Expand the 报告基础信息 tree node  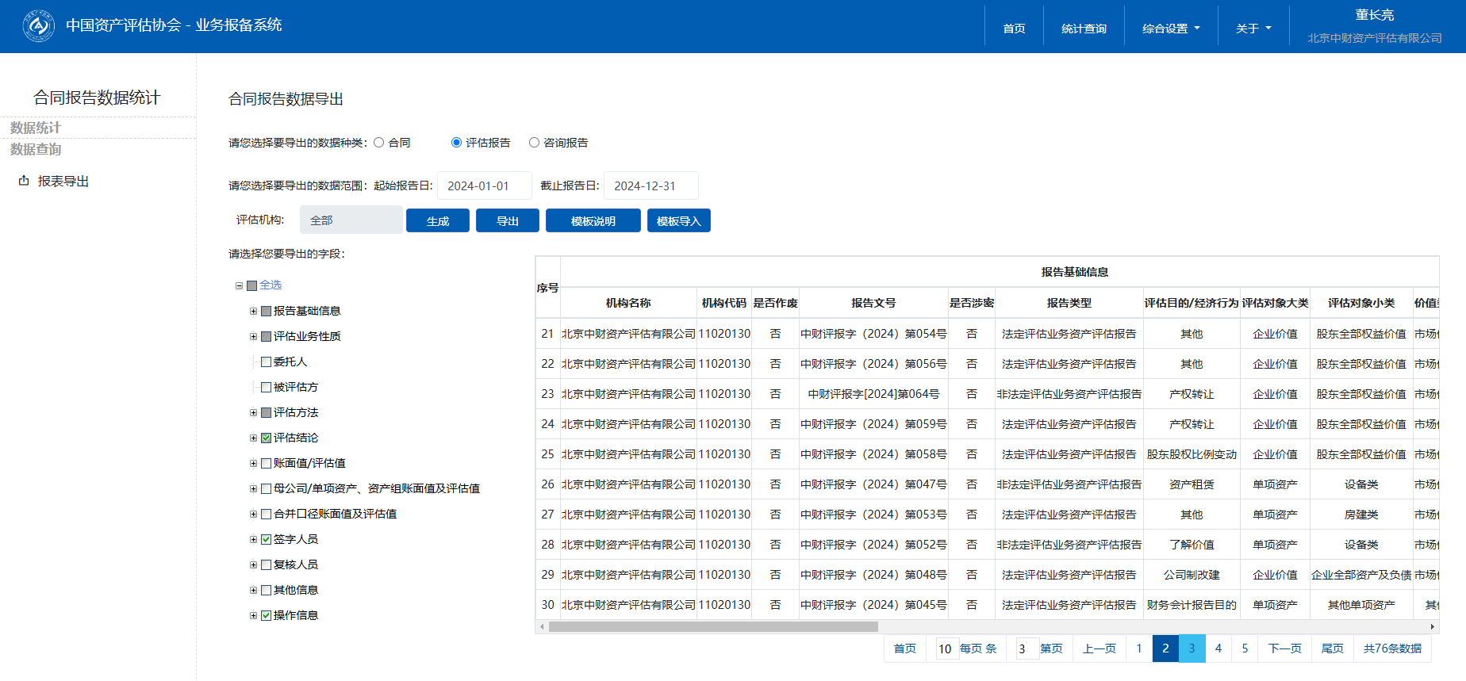click(253, 311)
